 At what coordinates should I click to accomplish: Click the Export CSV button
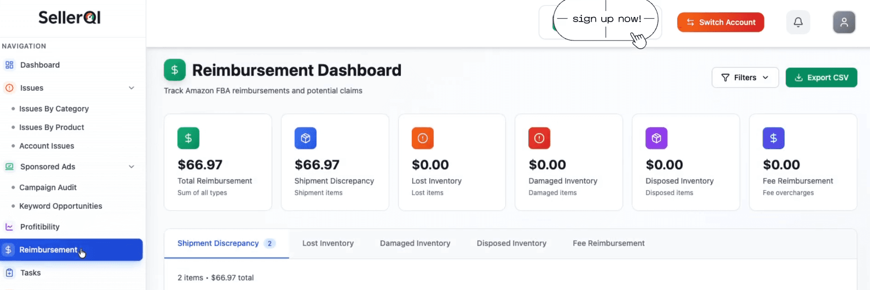(x=821, y=77)
